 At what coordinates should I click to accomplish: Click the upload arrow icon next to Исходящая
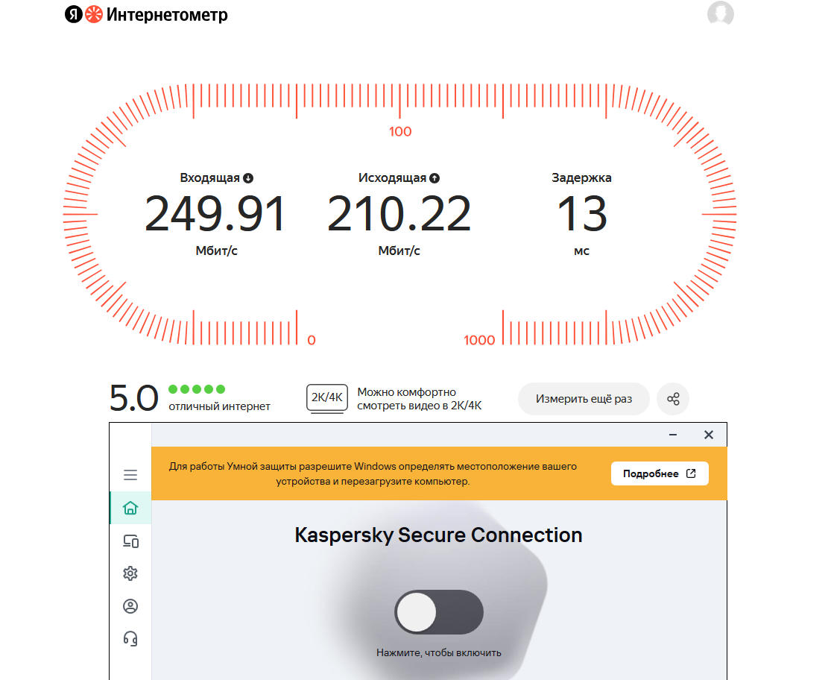(435, 178)
